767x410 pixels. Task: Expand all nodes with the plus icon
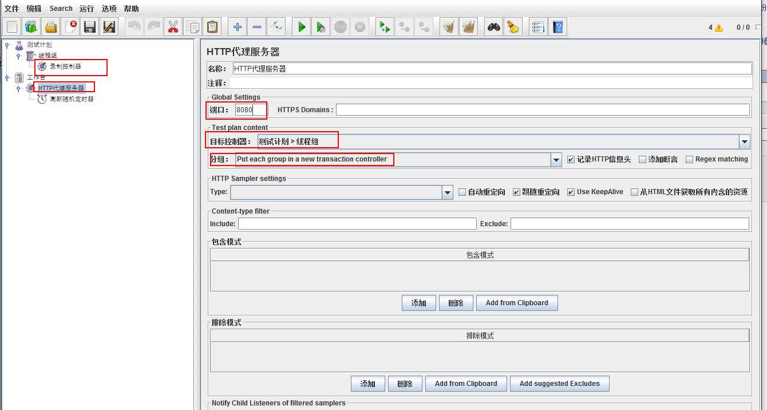coord(238,27)
